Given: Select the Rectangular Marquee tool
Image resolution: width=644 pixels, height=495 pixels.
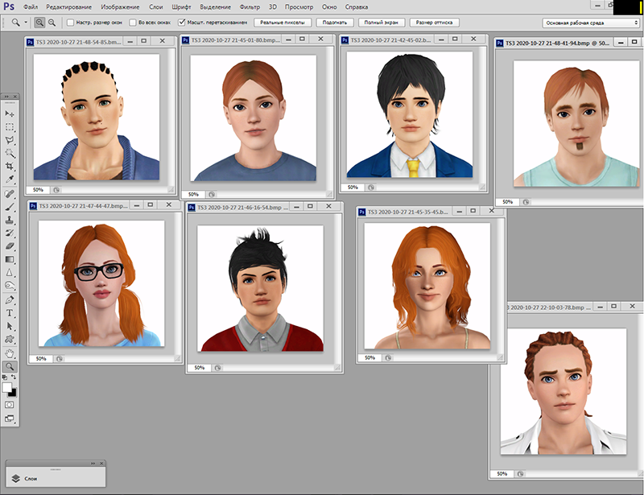Looking at the screenshot, I should pyautogui.click(x=10, y=127).
